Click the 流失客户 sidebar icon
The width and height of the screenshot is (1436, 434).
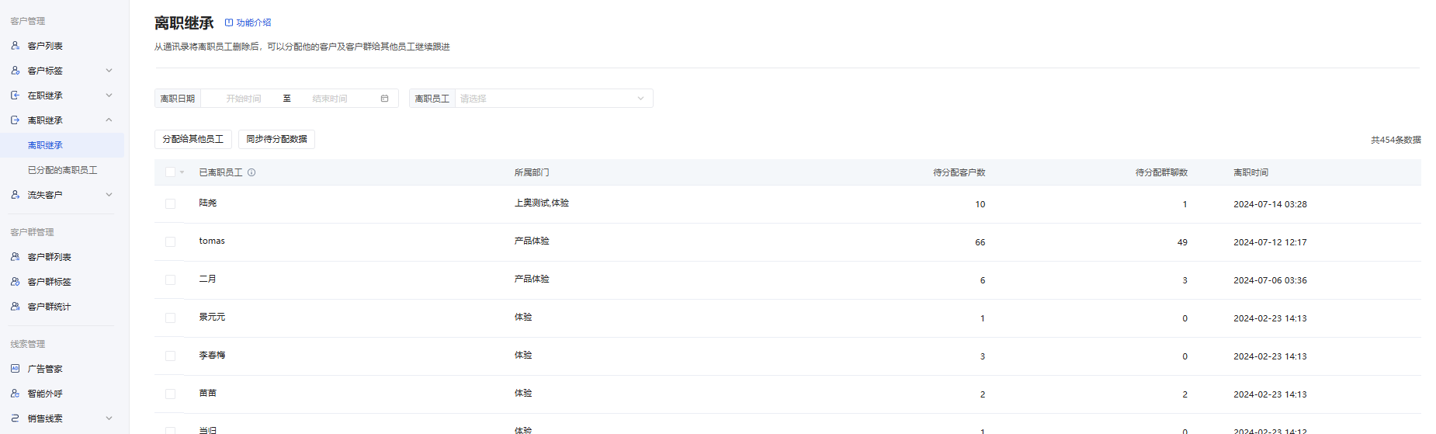point(15,195)
